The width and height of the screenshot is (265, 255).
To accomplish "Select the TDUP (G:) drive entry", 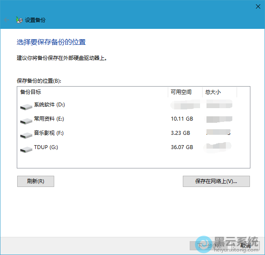I will (x=46, y=147).
